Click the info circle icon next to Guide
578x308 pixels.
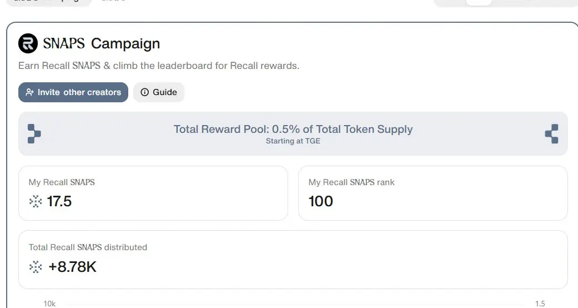tap(145, 92)
